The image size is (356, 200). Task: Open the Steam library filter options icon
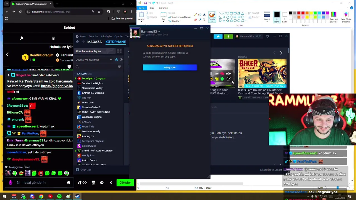(119, 67)
